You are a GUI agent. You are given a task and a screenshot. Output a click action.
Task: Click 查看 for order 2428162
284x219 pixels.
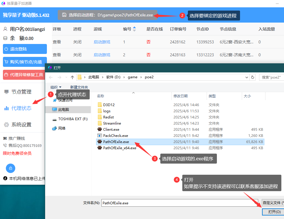click(x=57, y=42)
